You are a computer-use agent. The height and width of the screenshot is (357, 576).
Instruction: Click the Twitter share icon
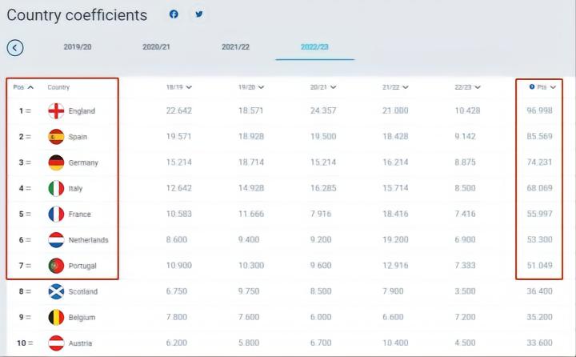tap(198, 14)
